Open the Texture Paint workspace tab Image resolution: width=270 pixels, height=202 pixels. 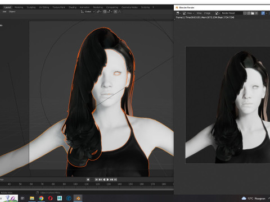click(x=58, y=7)
